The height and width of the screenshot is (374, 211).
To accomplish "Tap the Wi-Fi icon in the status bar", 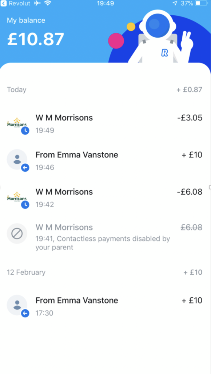I will [48, 4].
